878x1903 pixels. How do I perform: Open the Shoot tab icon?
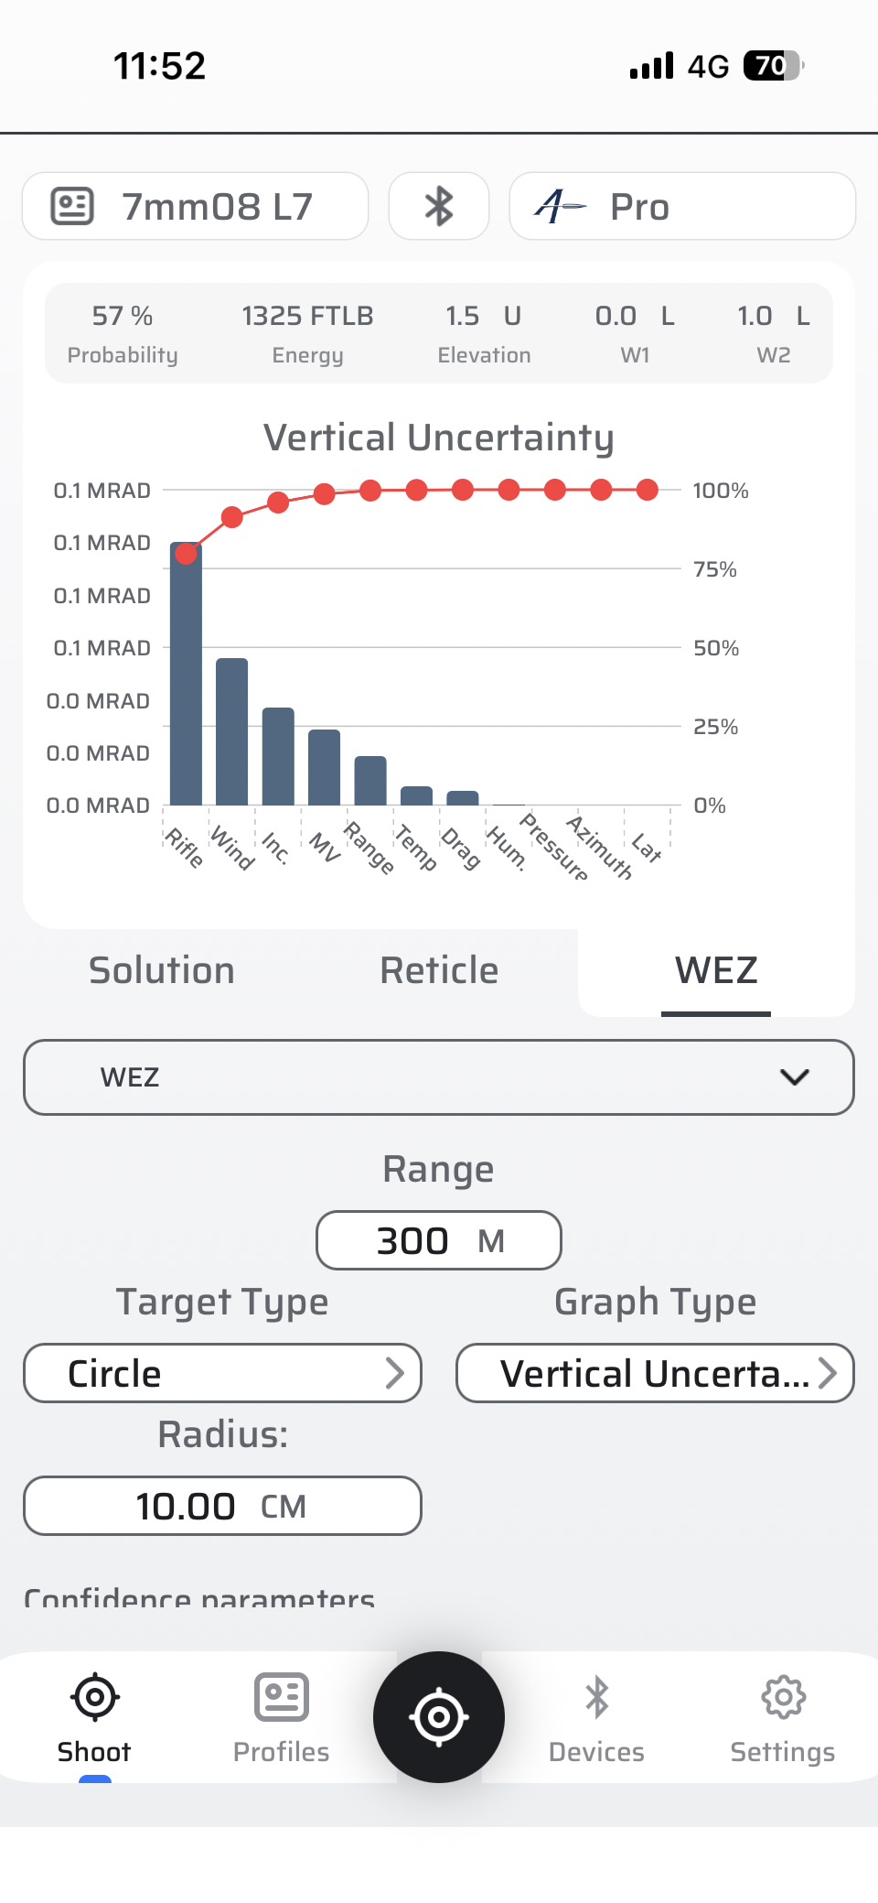[x=94, y=1699]
